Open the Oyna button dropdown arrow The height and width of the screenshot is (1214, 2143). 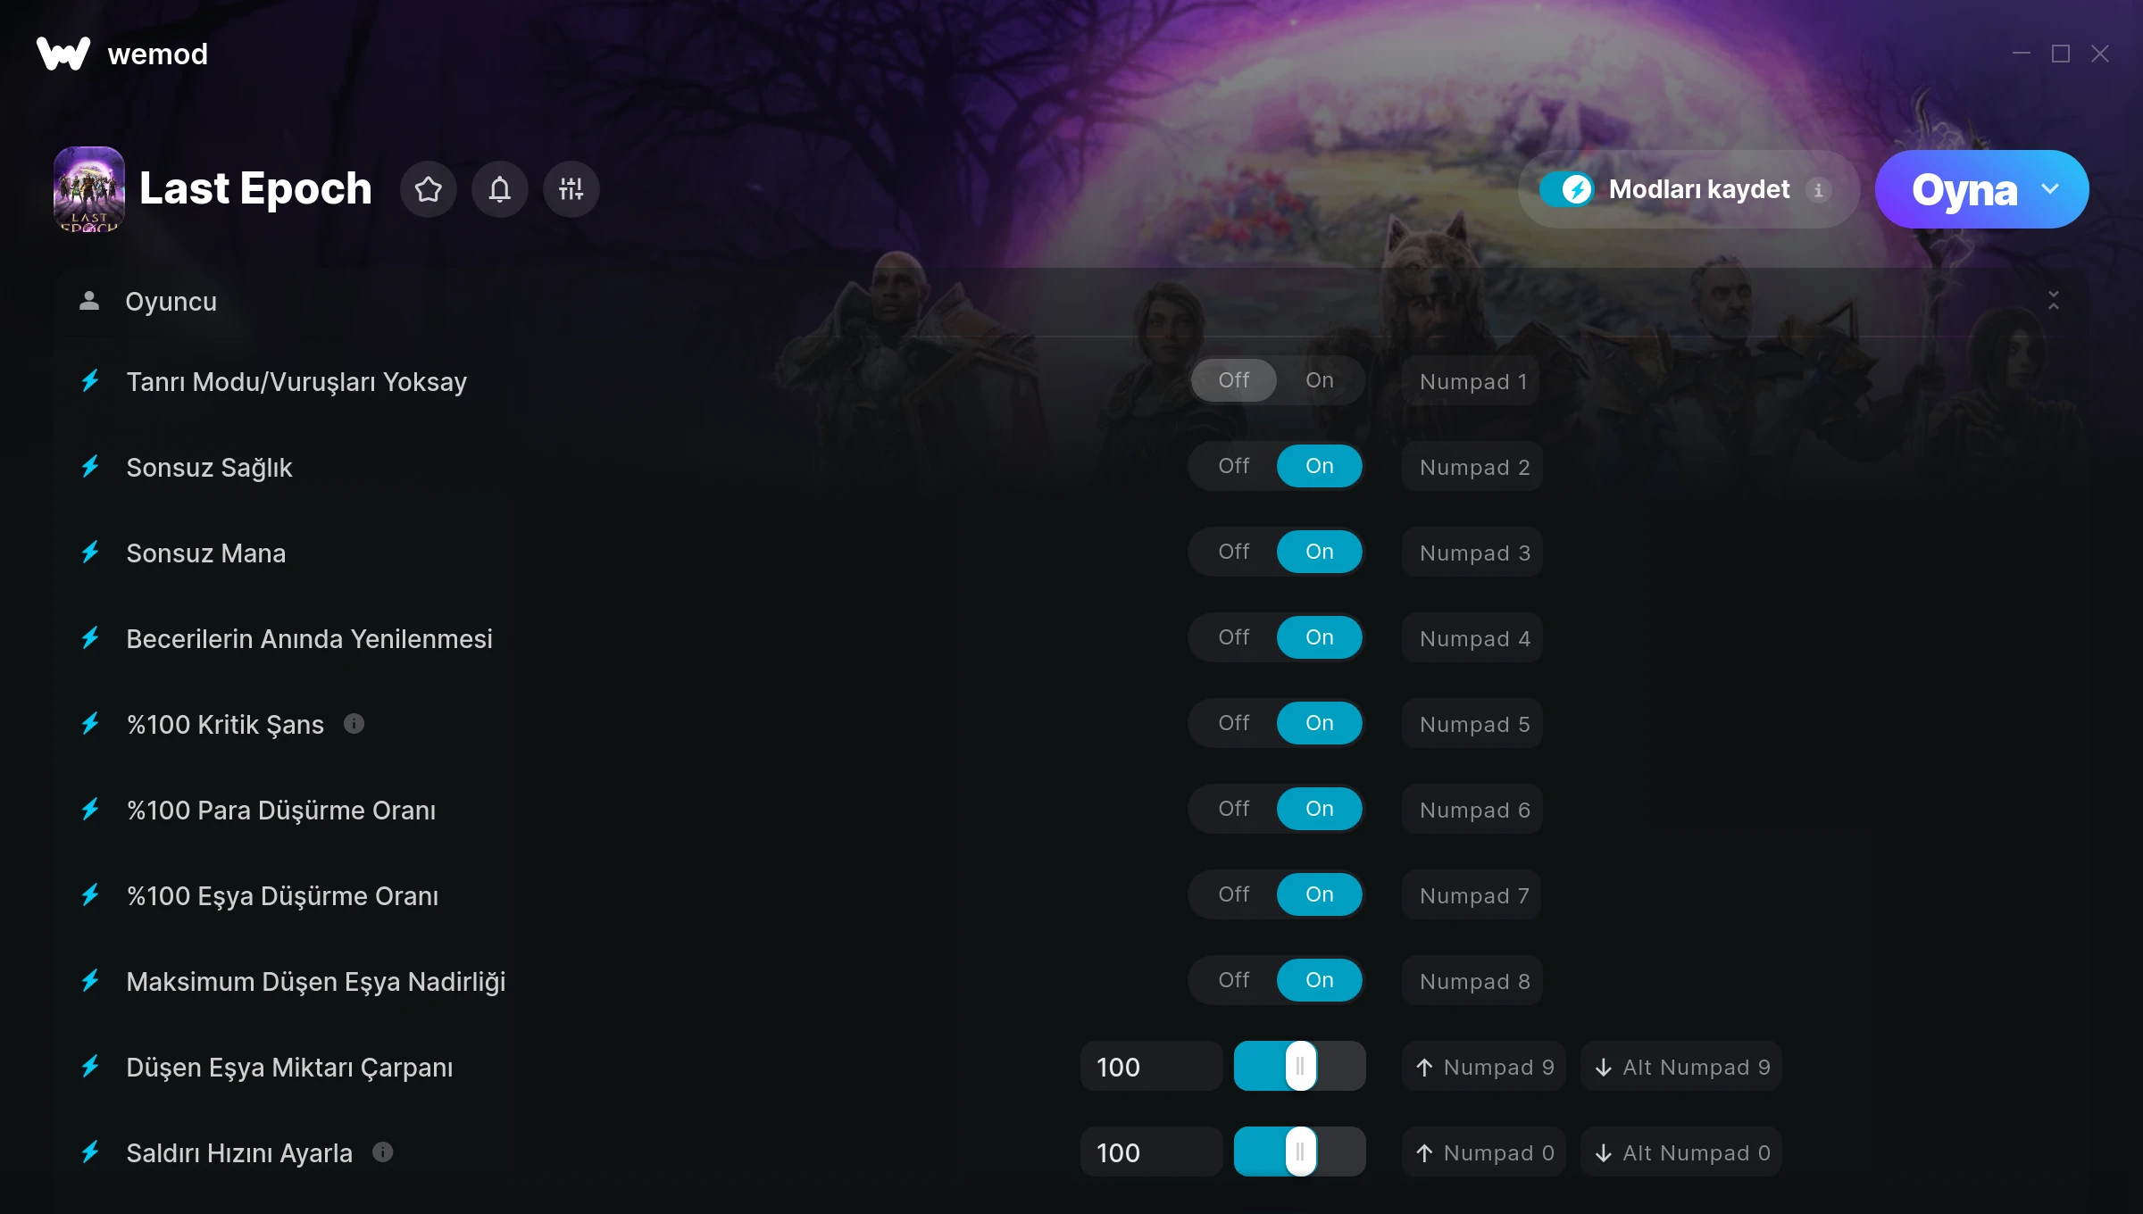[x=2050, y=189]
